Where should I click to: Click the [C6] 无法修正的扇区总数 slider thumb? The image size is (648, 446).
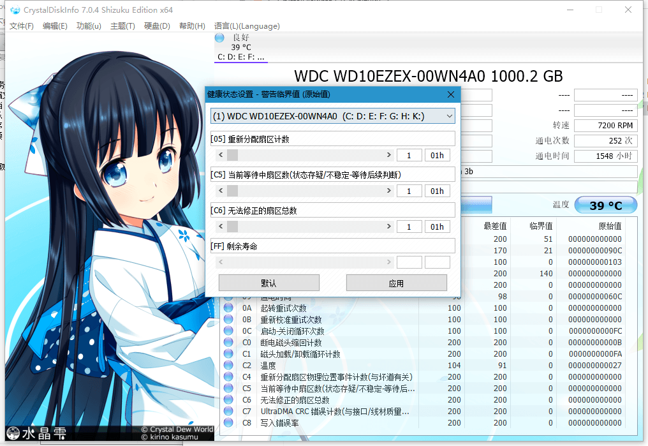click(232, 227)
